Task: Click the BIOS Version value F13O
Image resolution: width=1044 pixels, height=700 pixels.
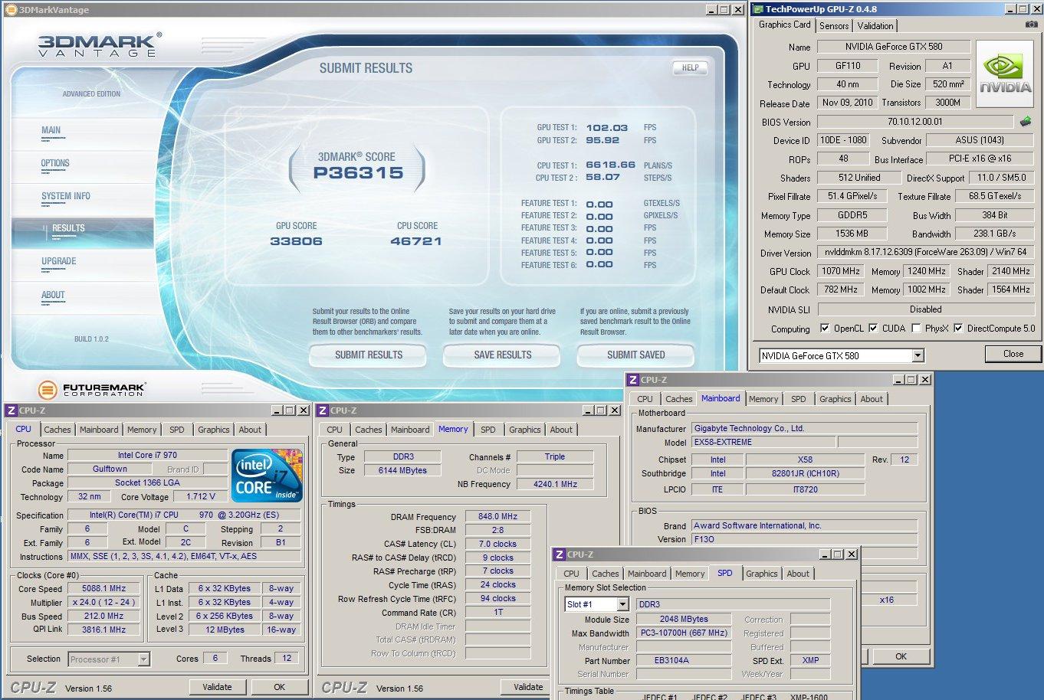Action: pyautogui.click(x=805, y=539)
